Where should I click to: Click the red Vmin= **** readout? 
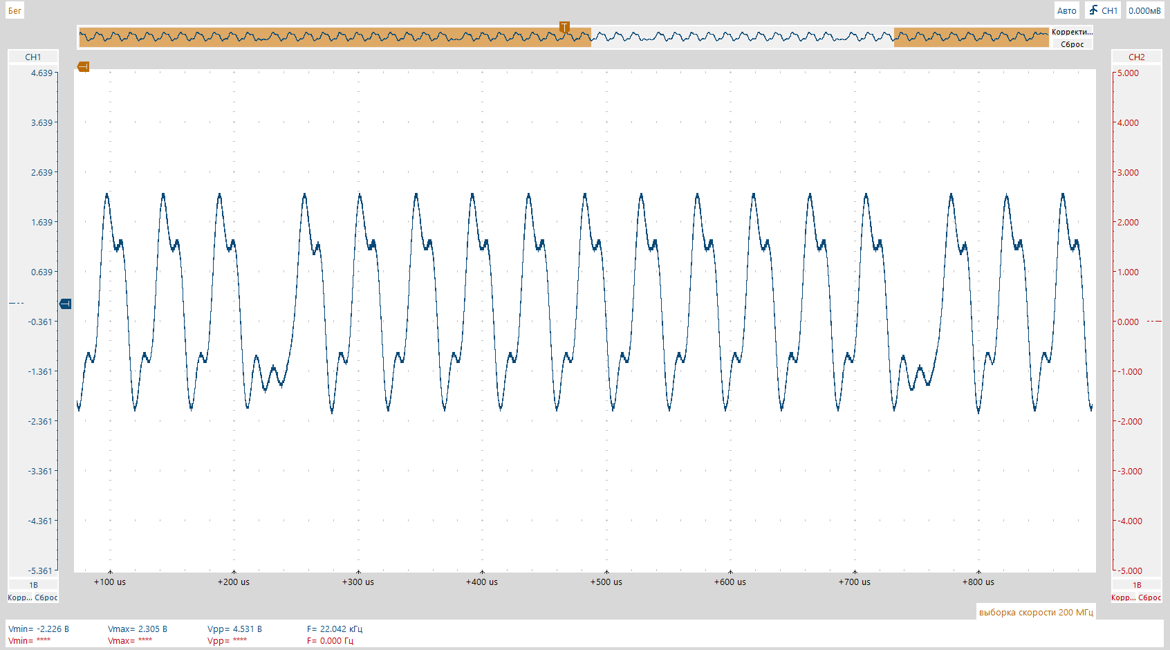(30, 640)
